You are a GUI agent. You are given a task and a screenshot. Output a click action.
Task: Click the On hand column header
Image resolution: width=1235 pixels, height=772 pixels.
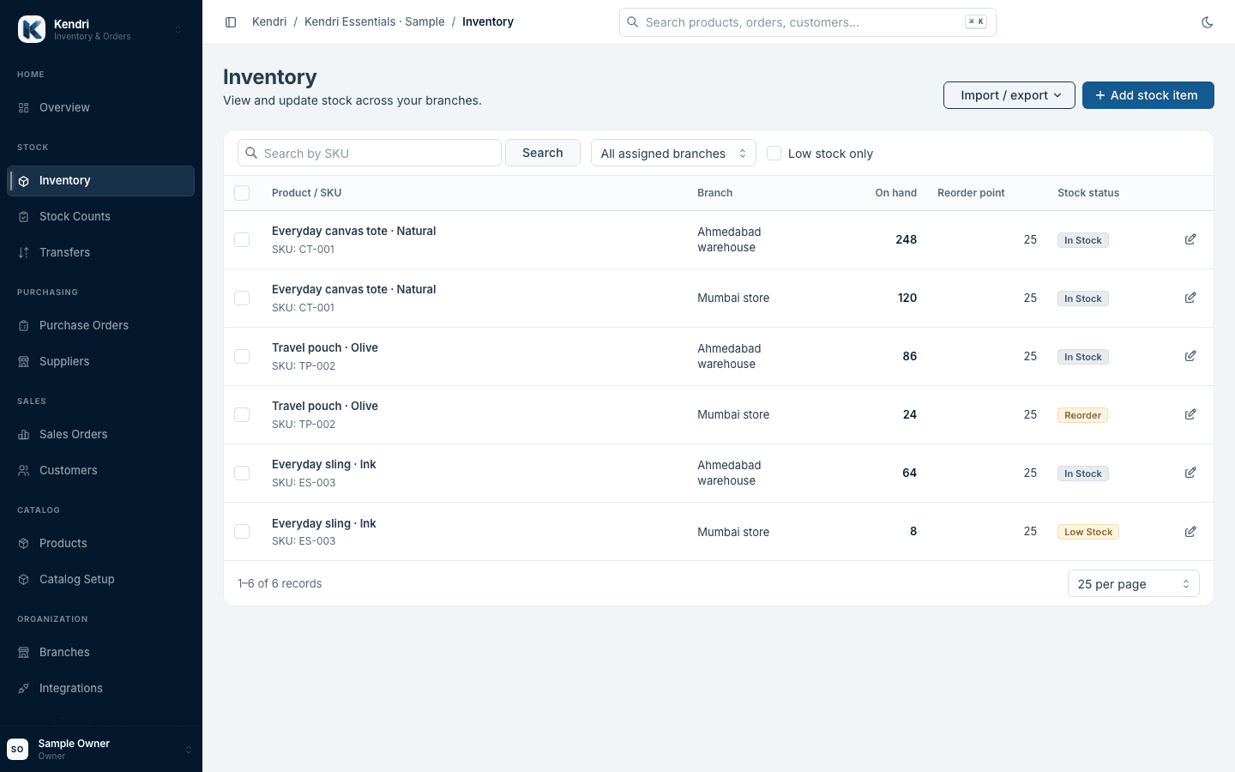[x=896, y=193]
